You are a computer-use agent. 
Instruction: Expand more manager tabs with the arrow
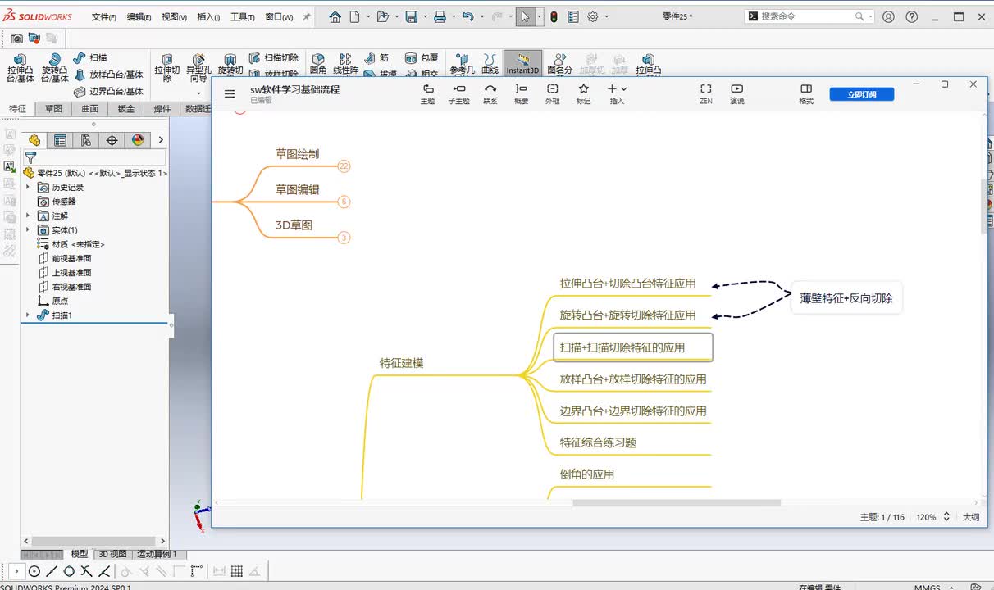(161, 140)
